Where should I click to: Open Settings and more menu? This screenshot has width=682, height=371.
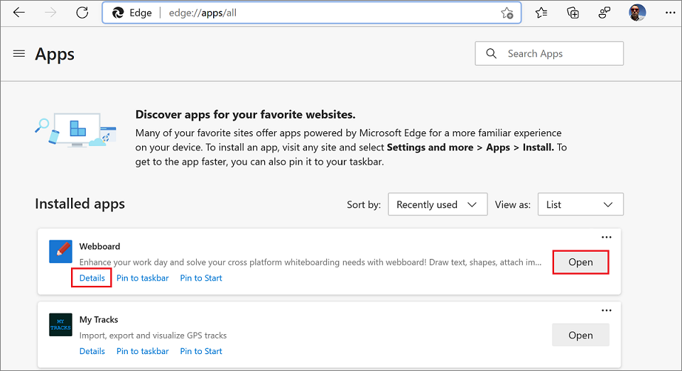coord(670,13)
